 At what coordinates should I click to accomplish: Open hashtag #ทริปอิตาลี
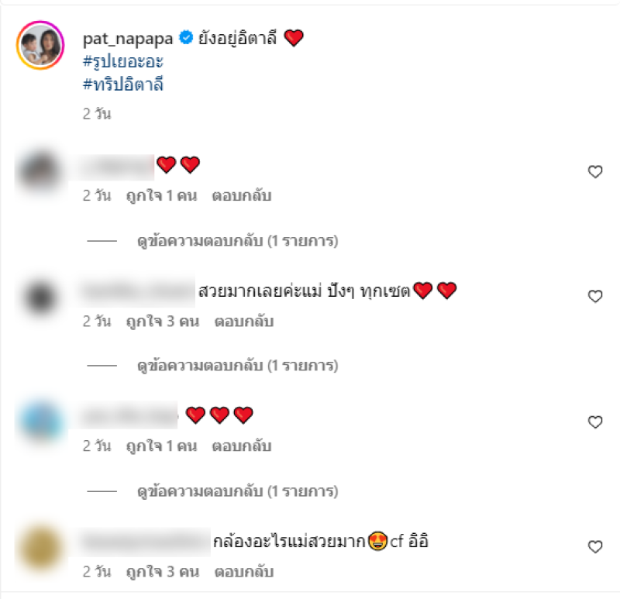(123, 84)
